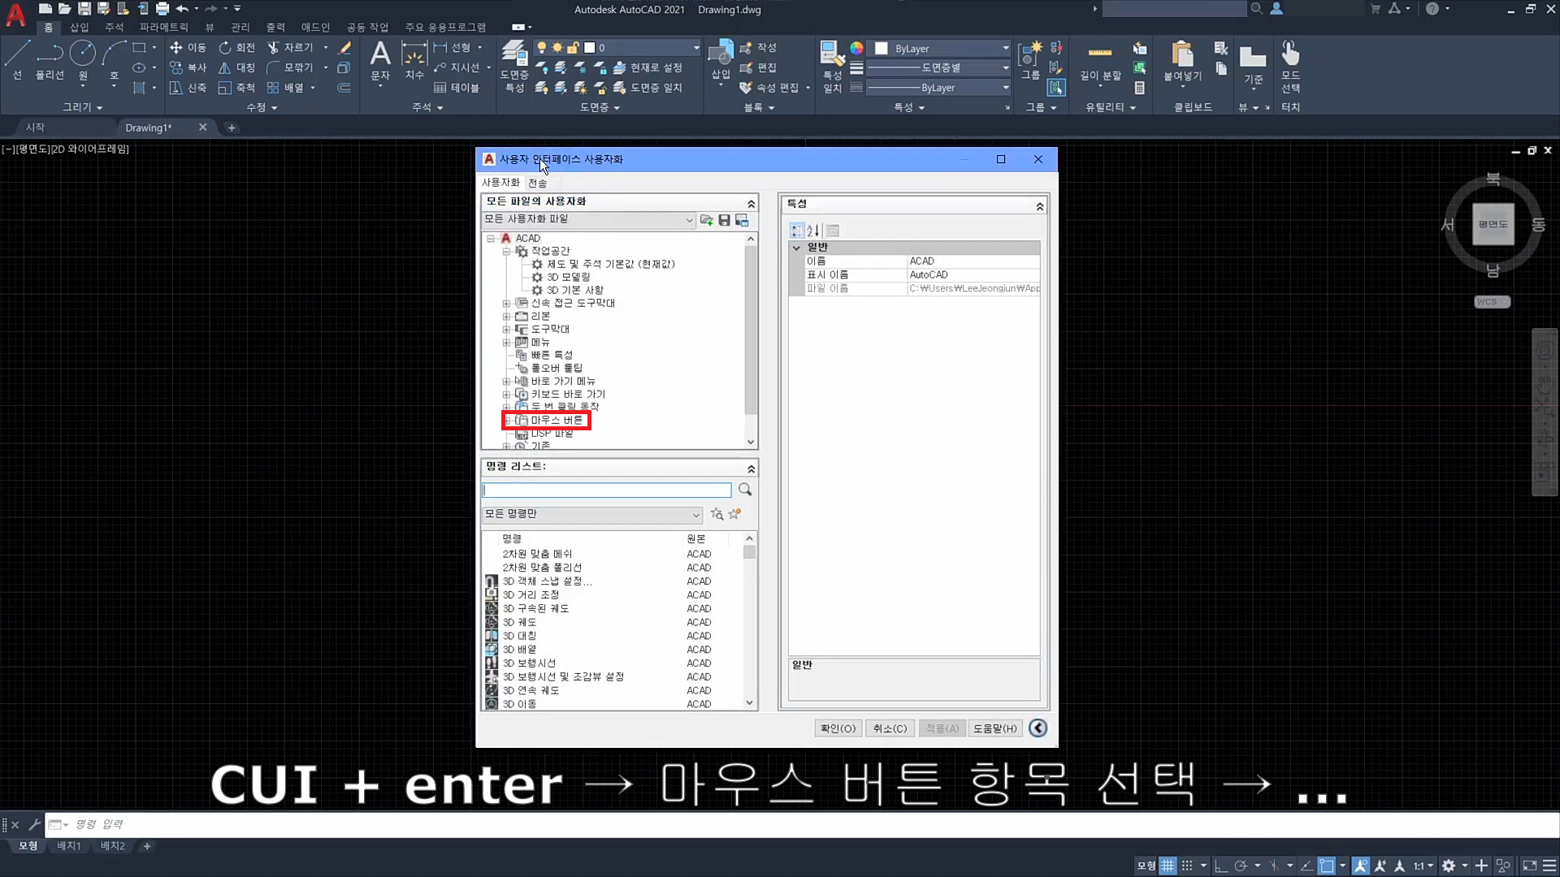Click the 취소(C) button
Image resolution: width=1560 pixels, height=877 pixels.
[890, 728]
